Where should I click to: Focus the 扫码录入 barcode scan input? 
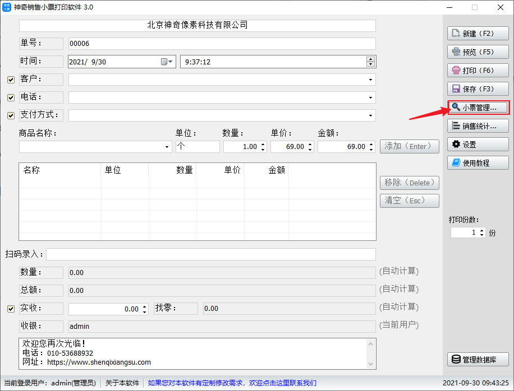(211, 254)
